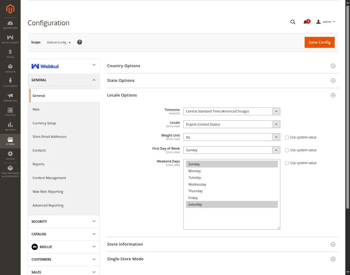Viewport: 350px width, 275px height.
Task: Open the Scope Default Config switcher
Action: 59,42
